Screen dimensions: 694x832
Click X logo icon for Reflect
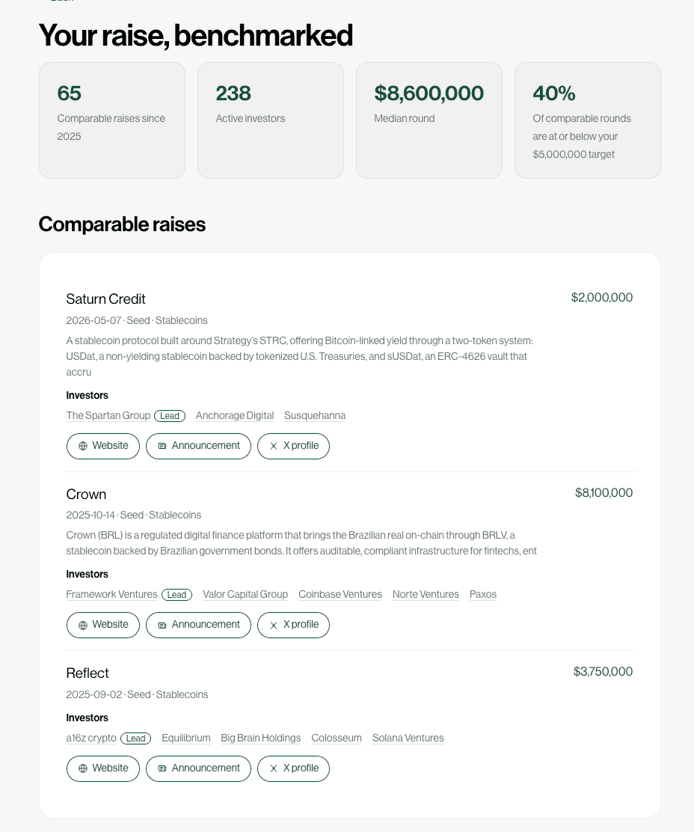274,768
